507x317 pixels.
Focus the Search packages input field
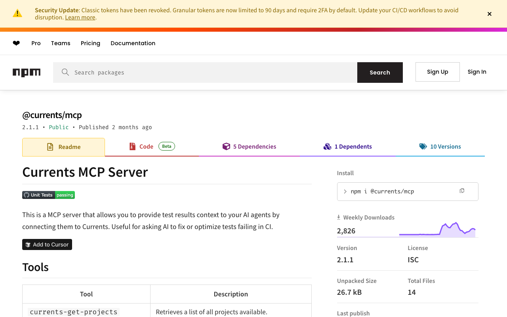[x=210, y=73]
